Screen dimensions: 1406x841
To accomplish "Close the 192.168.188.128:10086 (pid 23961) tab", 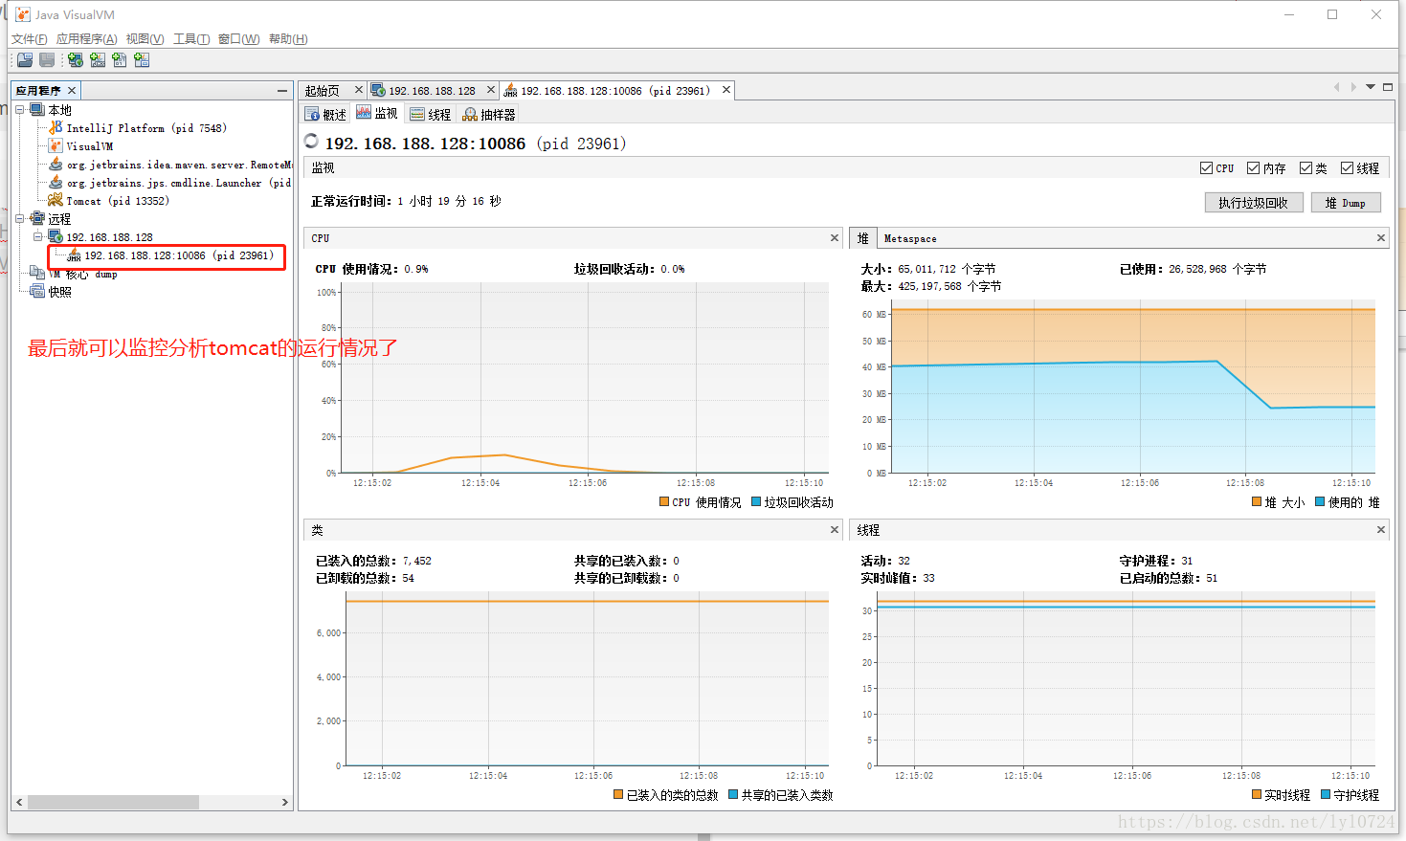I will coord(726,90).
